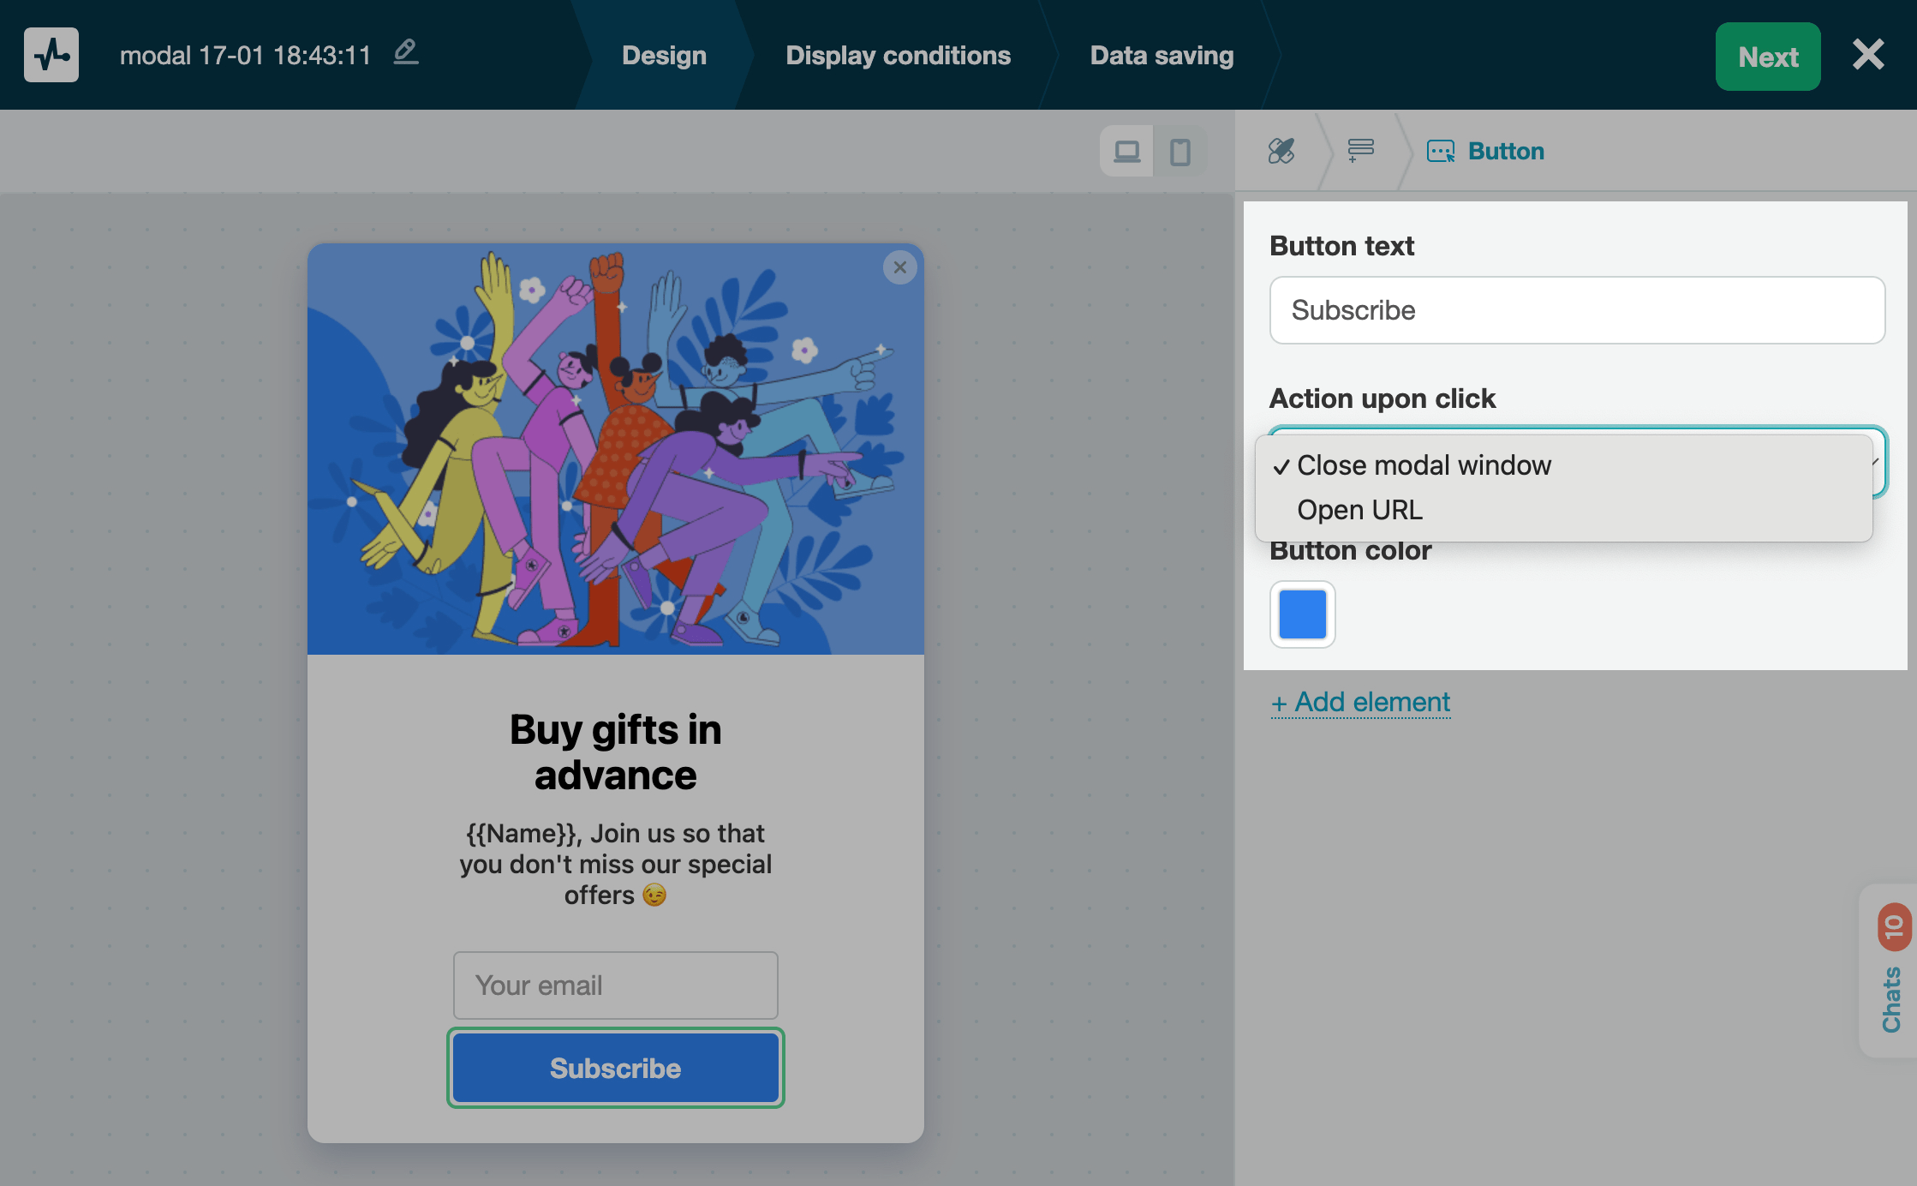Viewport: 1917px width, 1186px height.
Task: Close the popup with X icon
Action: point(899,267)
